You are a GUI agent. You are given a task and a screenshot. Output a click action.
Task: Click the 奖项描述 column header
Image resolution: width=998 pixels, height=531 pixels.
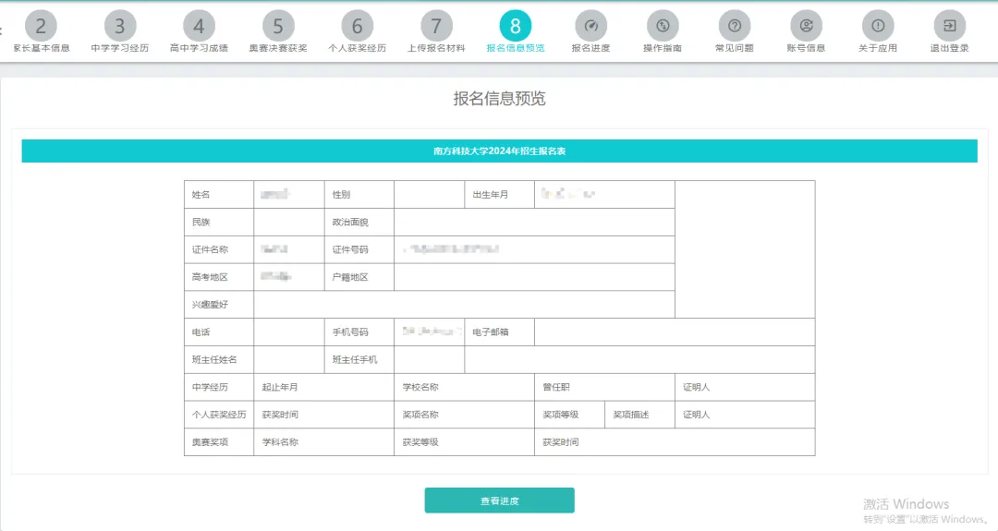coord(639,415)
